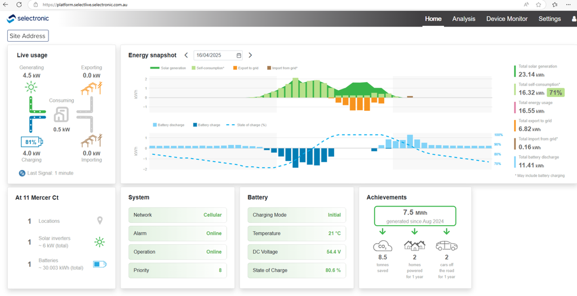Click the 4.5 kW generating value
This screenshot has height=296, width=577.
coord(32,75)
